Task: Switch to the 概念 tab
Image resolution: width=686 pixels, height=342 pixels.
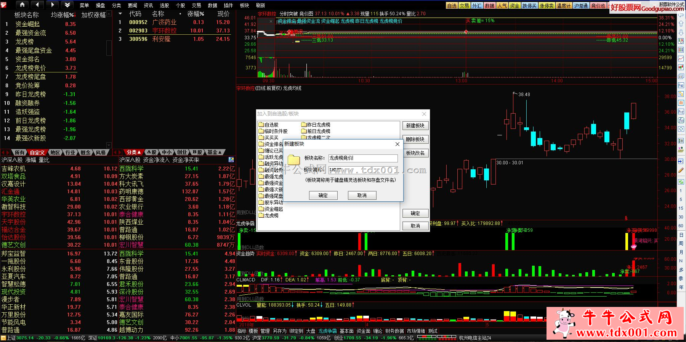Action: point(86,153)
